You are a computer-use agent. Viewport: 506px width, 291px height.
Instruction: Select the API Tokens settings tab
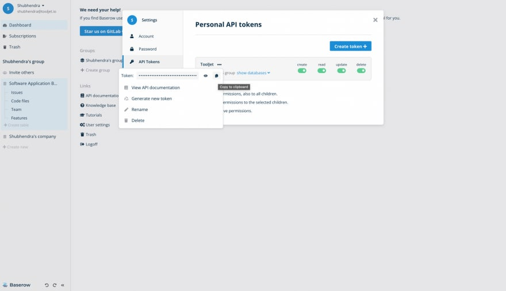152,62
